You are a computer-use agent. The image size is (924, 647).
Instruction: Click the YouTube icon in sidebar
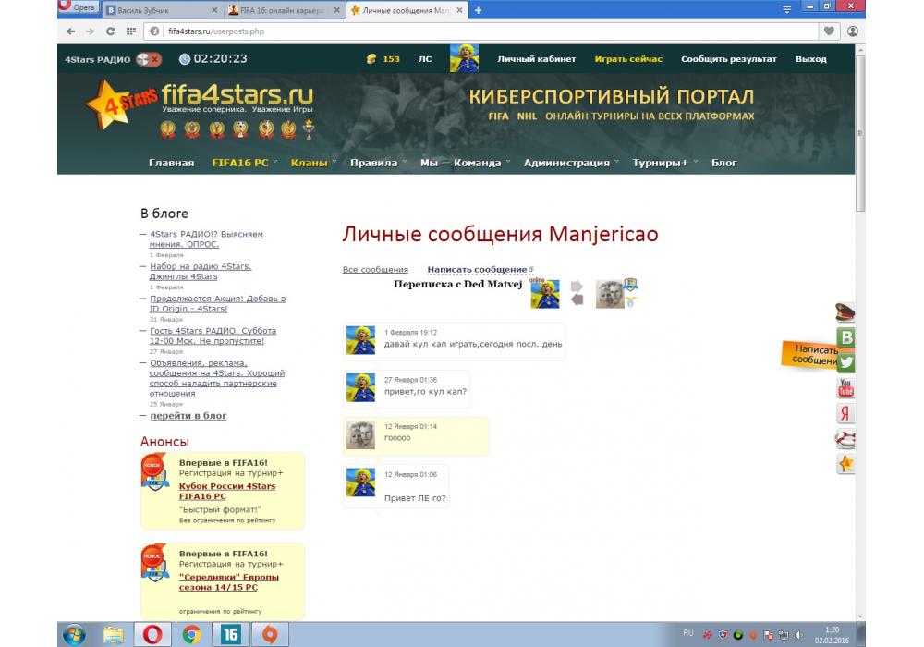click(x=845, y=388)
